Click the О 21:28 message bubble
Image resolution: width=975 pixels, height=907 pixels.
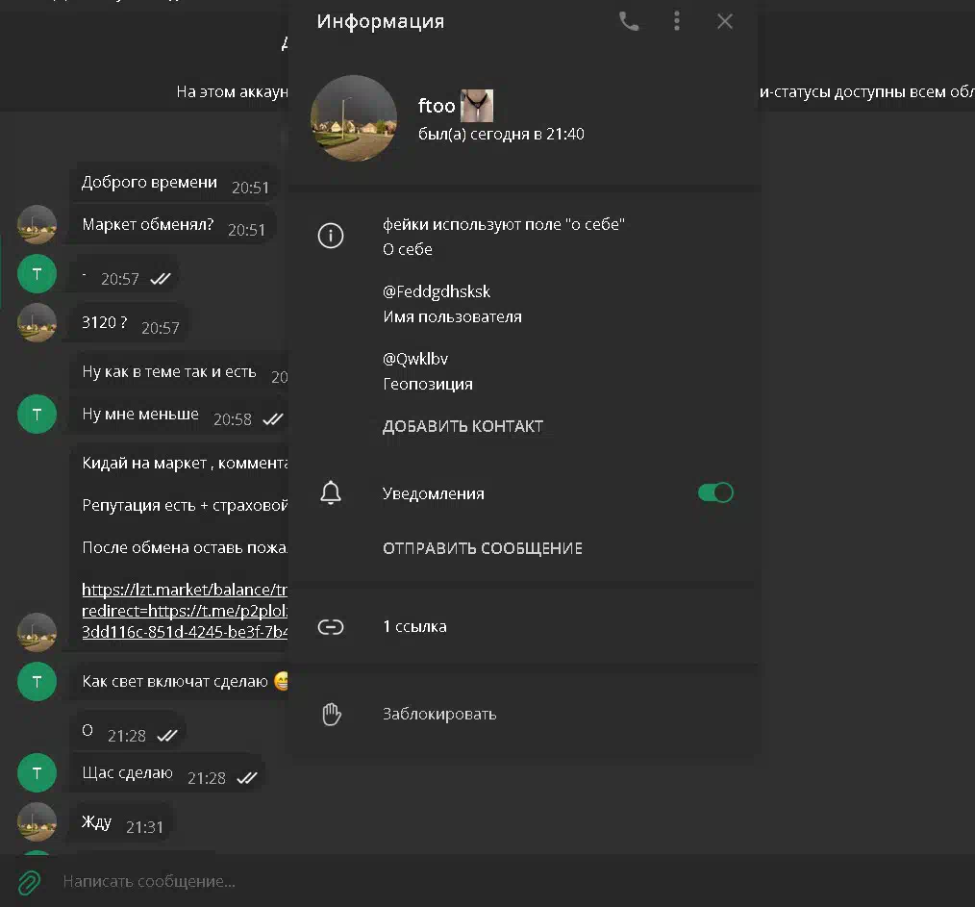(x=129, y=732)
